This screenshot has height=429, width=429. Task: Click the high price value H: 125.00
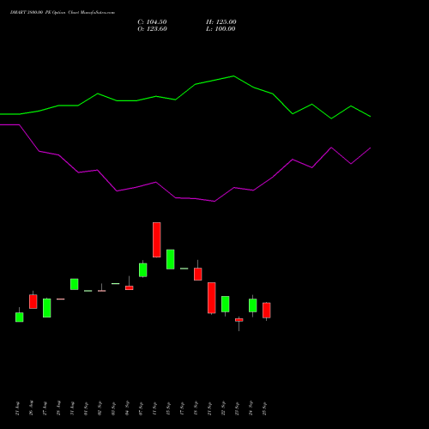click(221, 22)
